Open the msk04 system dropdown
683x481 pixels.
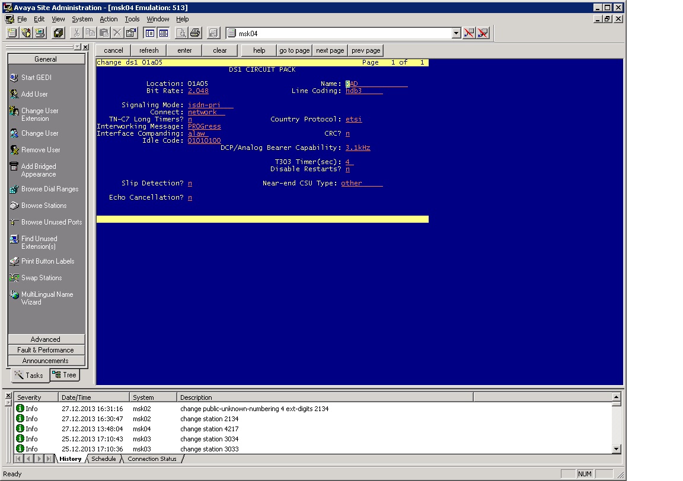(456, 33)
